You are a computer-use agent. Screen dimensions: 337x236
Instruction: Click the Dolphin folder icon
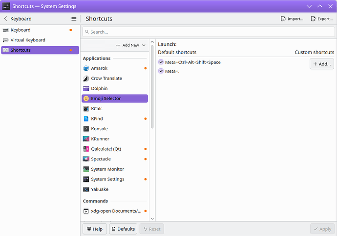pyautogui.click(x=86, y=88)
